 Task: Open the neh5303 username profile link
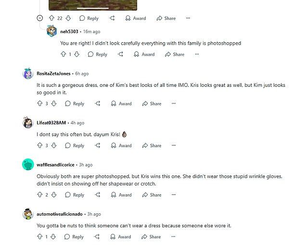(69, 31)
